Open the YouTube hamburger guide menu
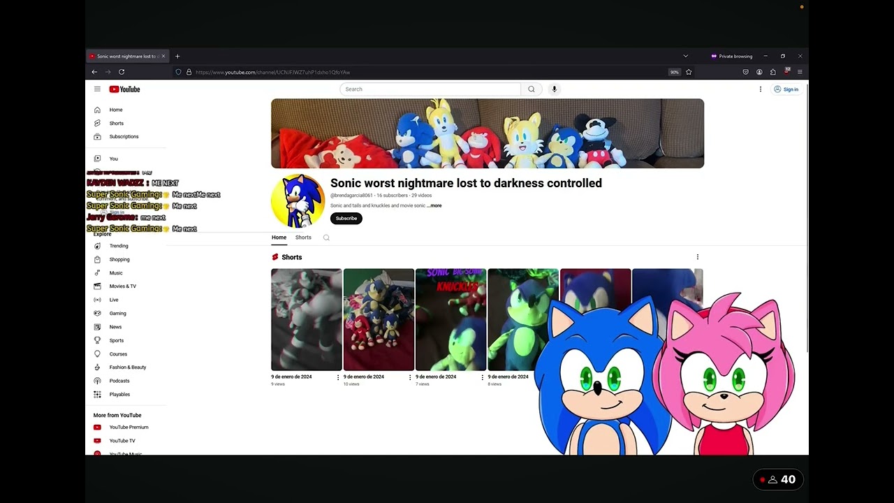 (x=97, y=89)
